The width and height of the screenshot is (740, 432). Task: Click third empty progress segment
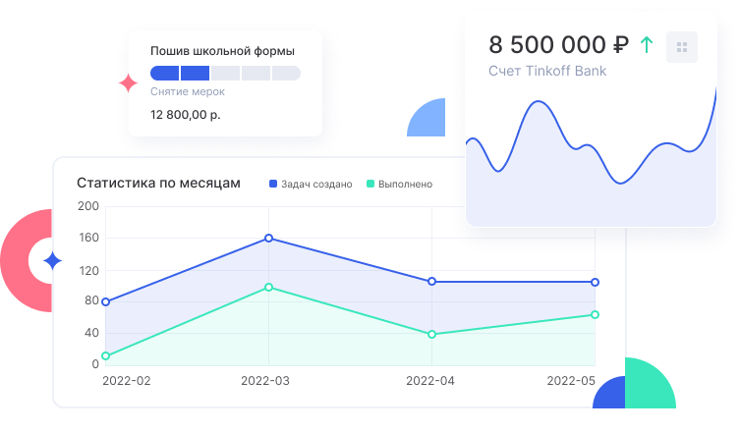click(225, 73)
